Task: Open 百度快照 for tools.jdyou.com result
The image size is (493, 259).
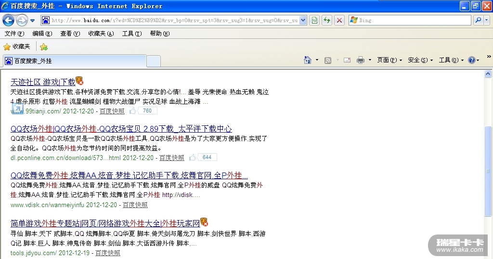Action: (x=107, y=253)
